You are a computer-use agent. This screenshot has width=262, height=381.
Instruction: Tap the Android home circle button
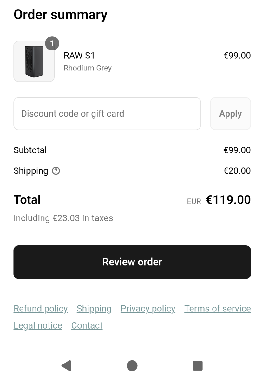[x=132, y=365]
